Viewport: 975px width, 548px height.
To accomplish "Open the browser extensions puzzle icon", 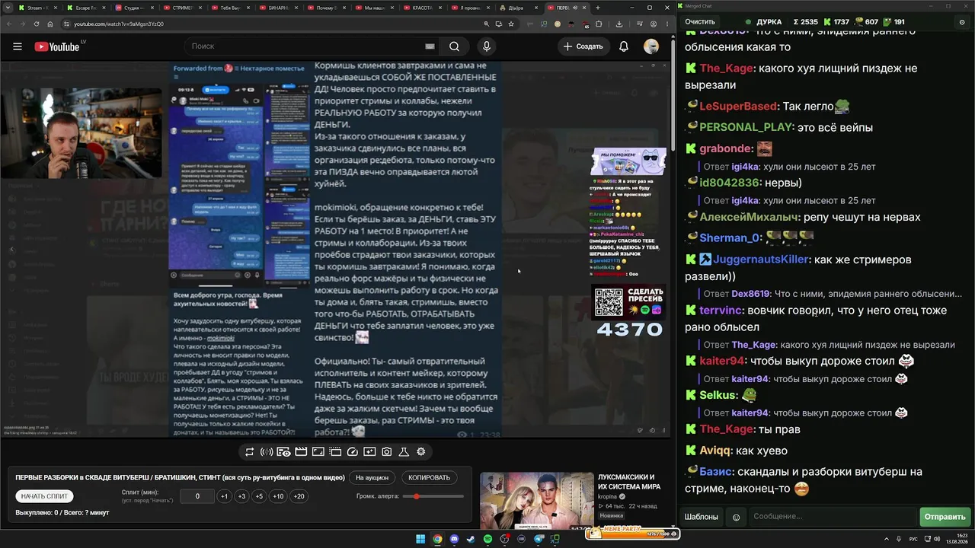I will tap(599, 24).
